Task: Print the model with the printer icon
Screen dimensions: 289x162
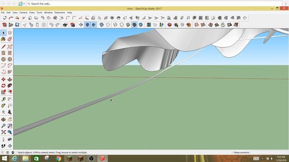Action: click(65, 25)
